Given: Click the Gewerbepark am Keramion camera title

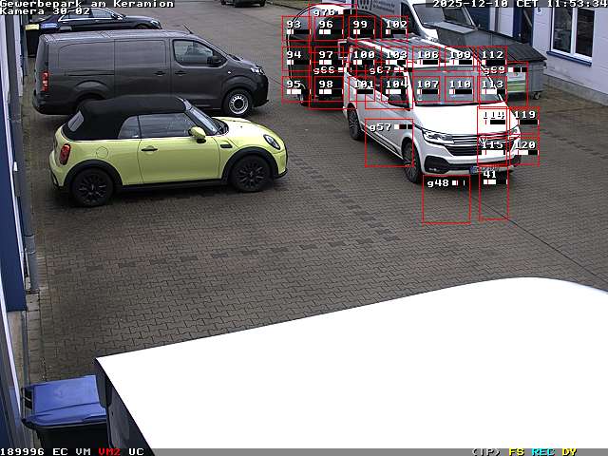Looking at the screenshot, I should pyautogui.click(x=87, y=4).
